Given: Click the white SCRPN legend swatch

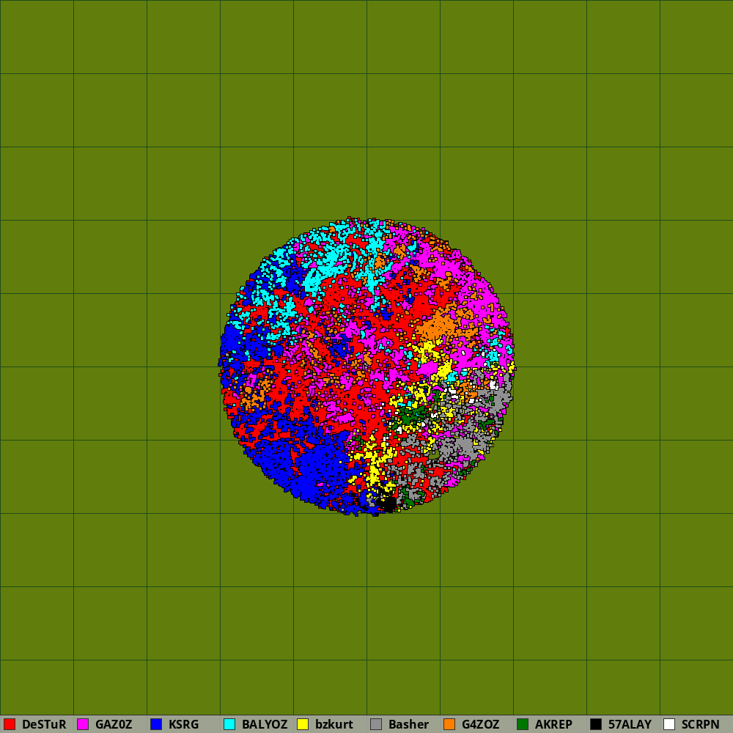Looking at the screenshot, I should (x=669, y=724).
